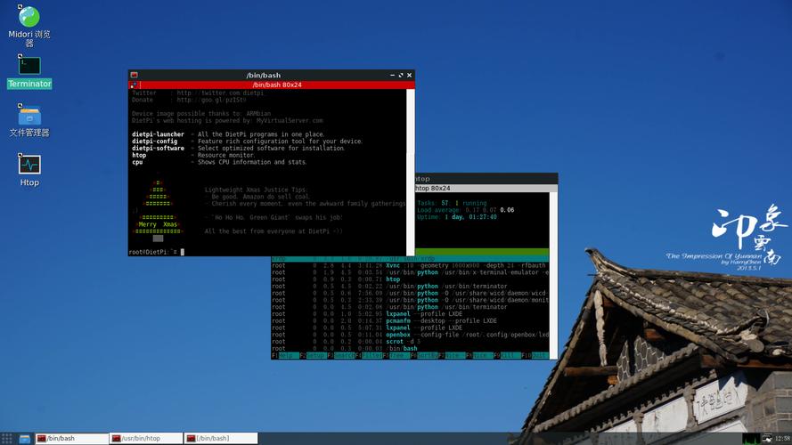Click the bash window's title bar icon
Image resolution: width=792 pixels, height=445 pixels.
(135, 76)
